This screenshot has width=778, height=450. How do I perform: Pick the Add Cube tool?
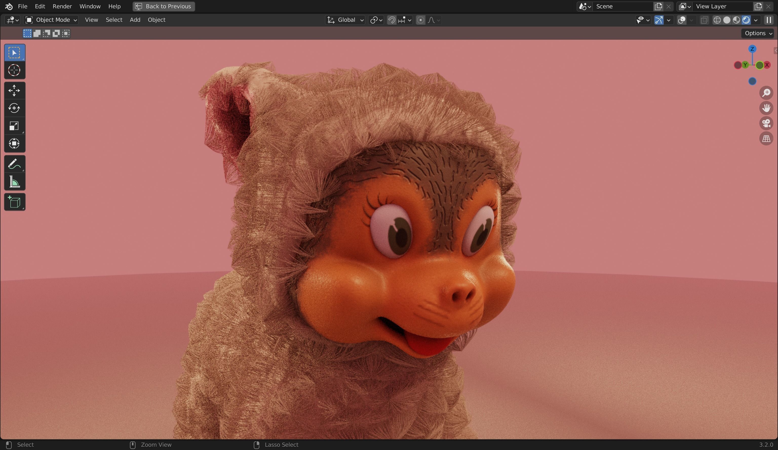coord(14,202)
